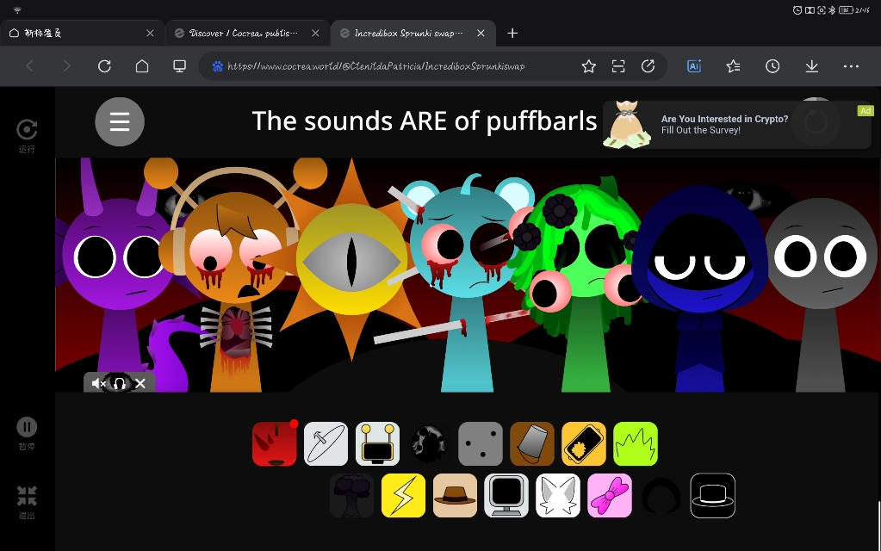The width and height of the screenshot is (881, 551).
Task: Share the page using the share icon
Action: pos(648,66)
